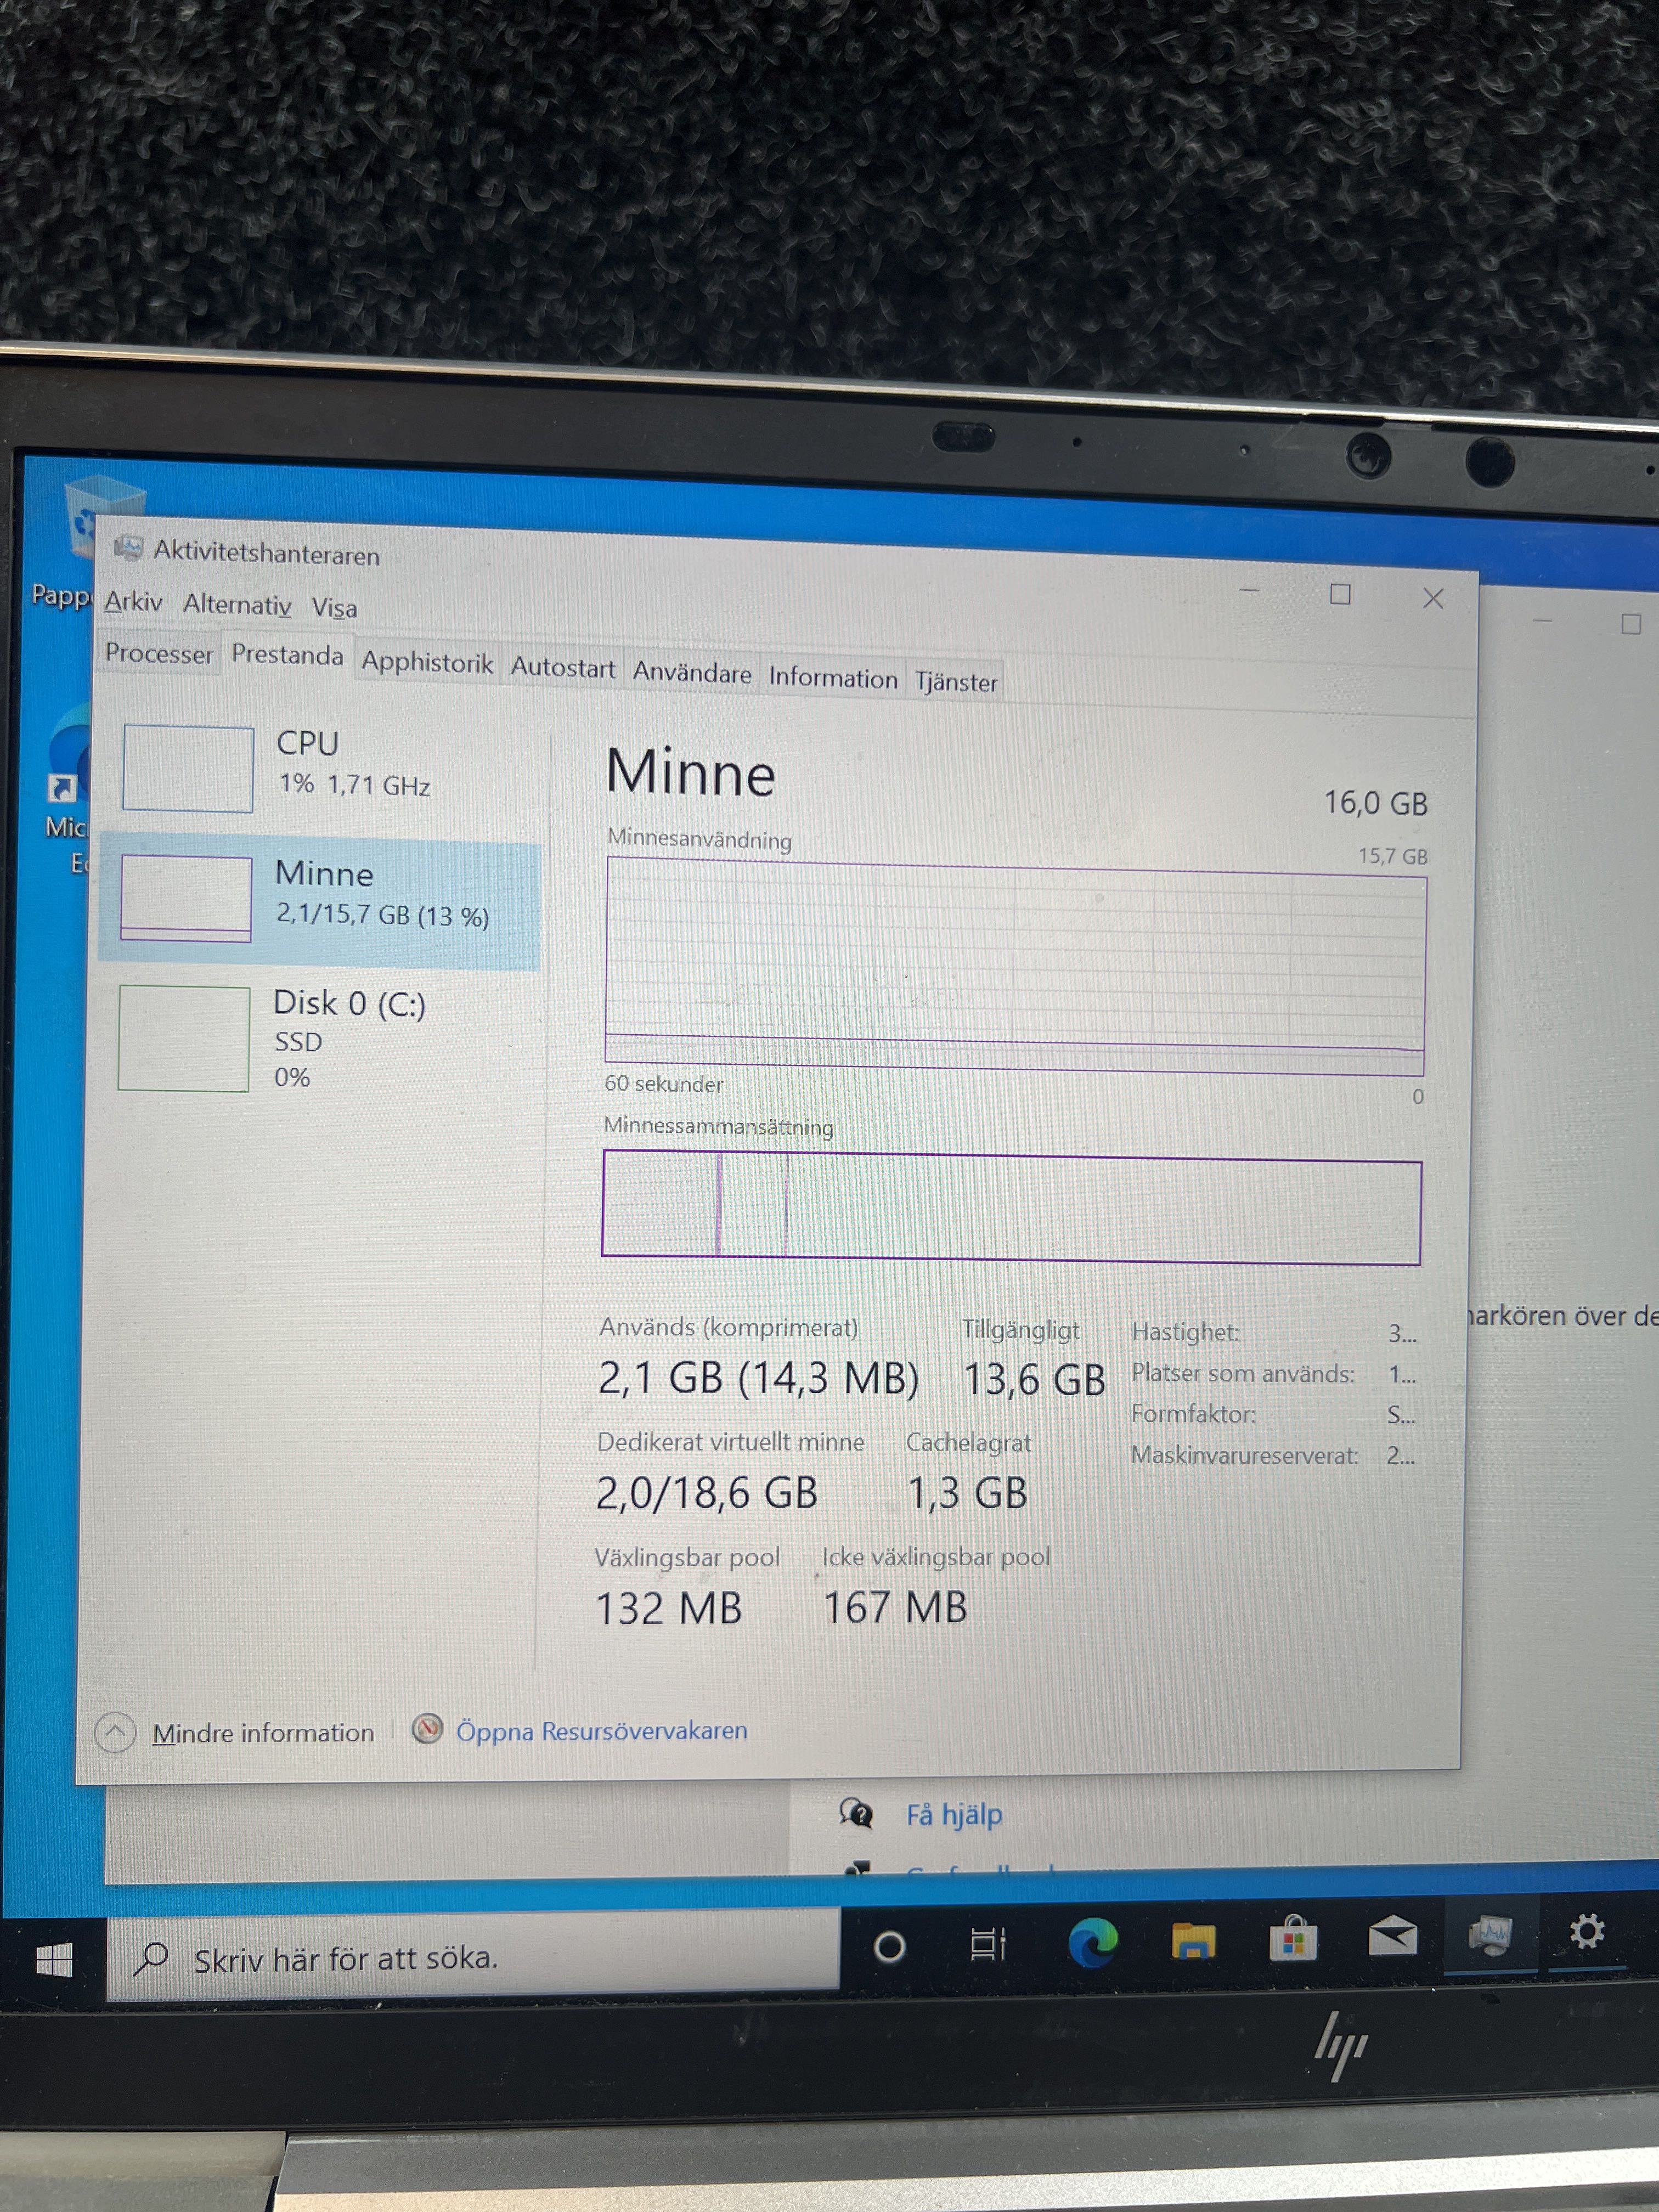
Task: Open Microsoft Store taskbar icon
Action: point(1293,1940)
